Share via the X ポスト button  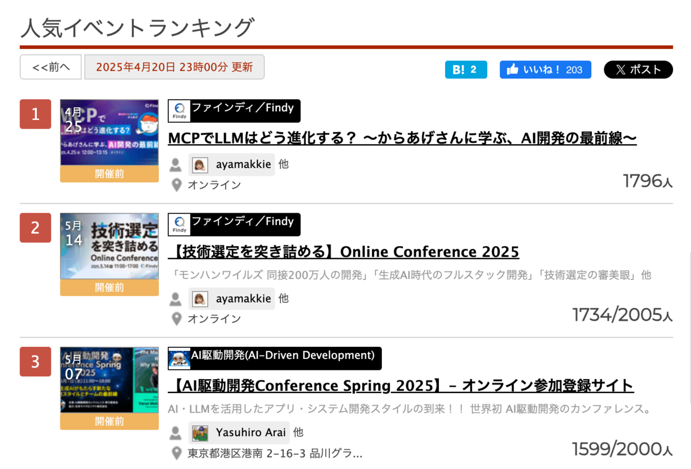click(x=638, y=70)
